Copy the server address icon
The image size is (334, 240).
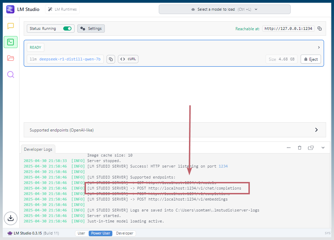click(x=320, y=28)
